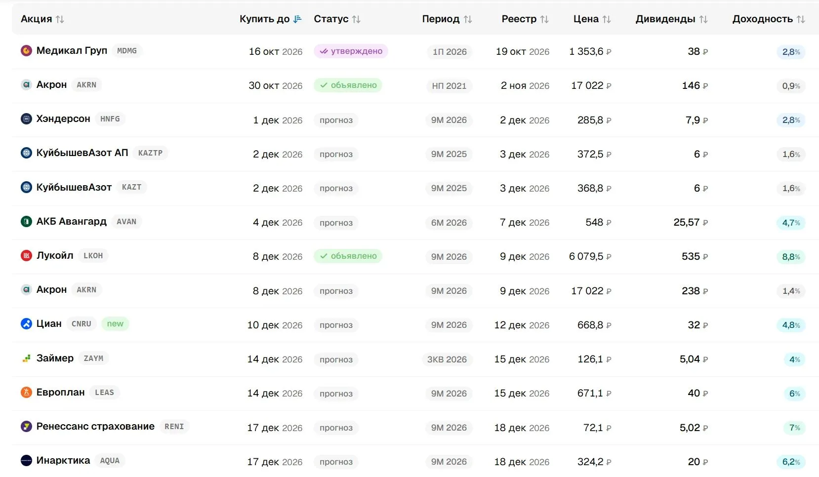819x477 pixels.
Task: Click the Хэндерсон company logo
Action: coord(27,119)
